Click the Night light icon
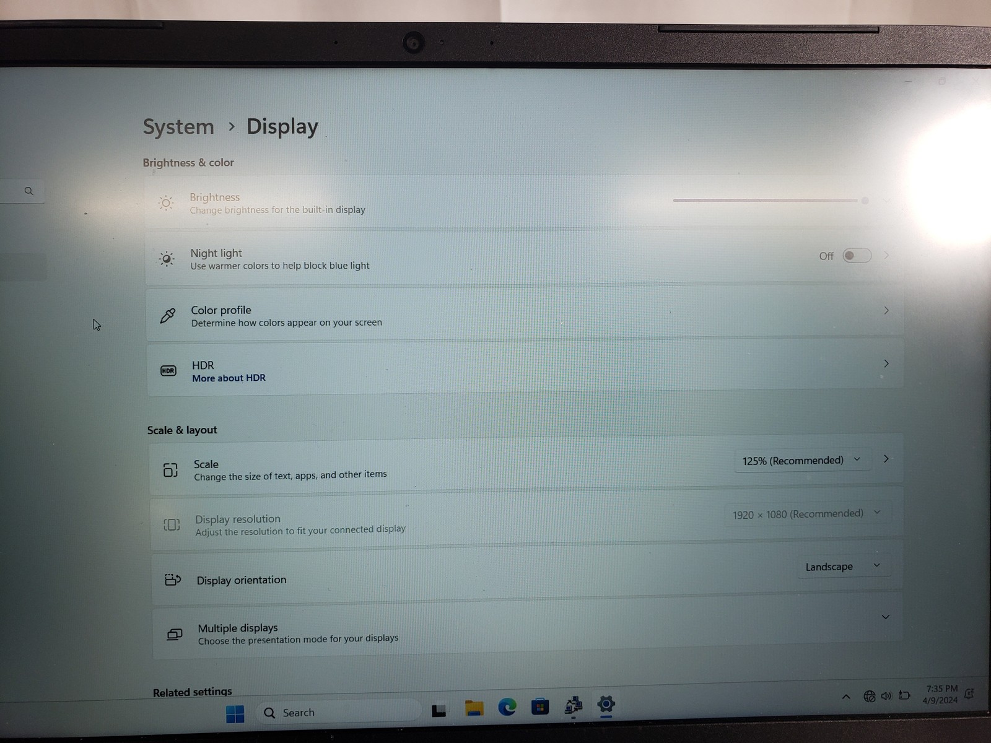Screen dimensions: 991x743 pos(166,259)
